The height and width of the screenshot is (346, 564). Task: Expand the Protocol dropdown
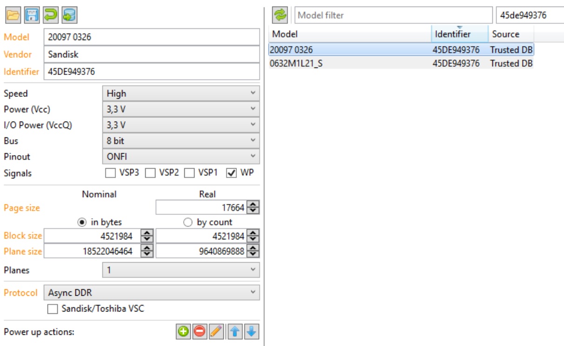(x=152, y=292)
